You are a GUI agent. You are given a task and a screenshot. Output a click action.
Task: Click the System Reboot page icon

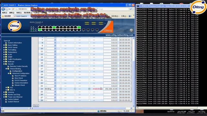(6, 102)
